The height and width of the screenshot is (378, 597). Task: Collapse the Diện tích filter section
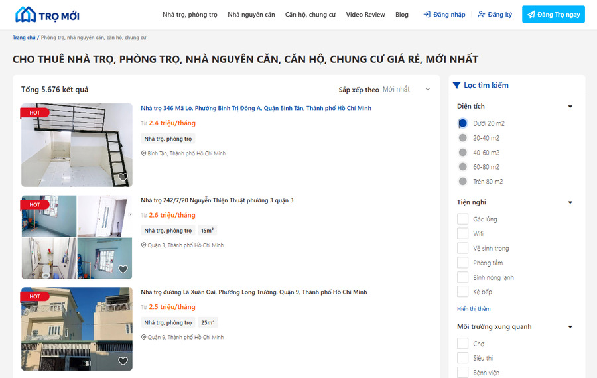coord(570,107)
